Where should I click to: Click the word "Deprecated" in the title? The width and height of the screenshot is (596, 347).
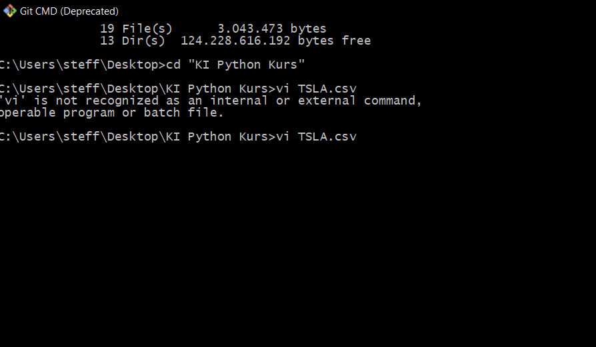pyautogui.click(x=89, y=11)
